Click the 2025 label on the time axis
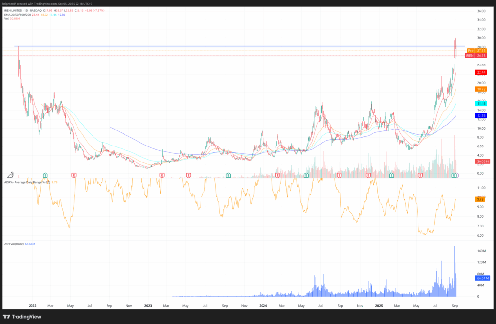The height and width of the screenshot is (324, 496). pos(379,306)
